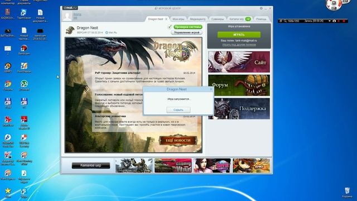Open the Сайт banner
Screen dimensions: 357x201
(x=239, y=62)
